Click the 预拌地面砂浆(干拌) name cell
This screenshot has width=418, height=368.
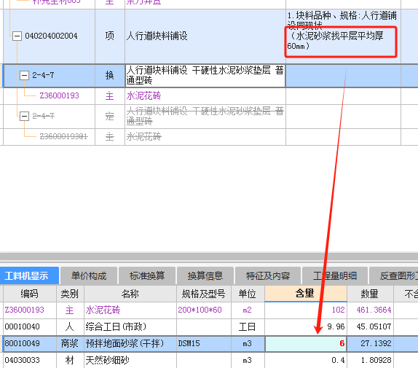point(130,344)
